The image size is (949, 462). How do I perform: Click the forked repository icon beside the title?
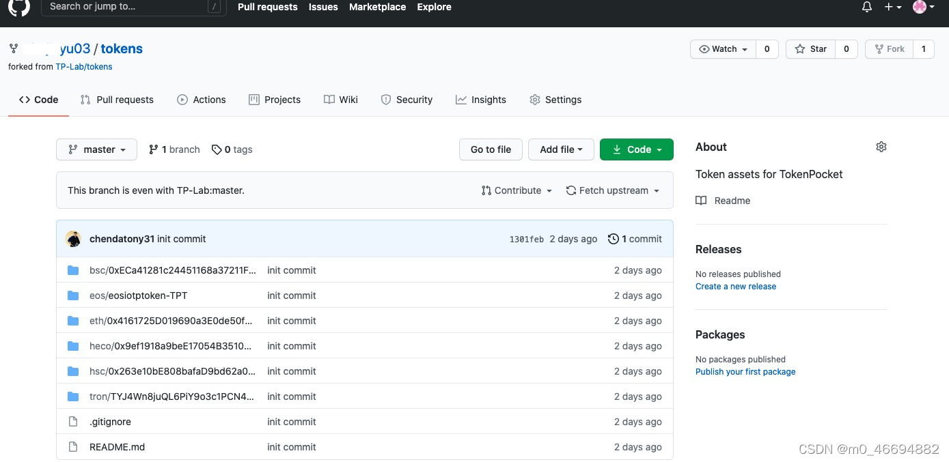(13, 48)
